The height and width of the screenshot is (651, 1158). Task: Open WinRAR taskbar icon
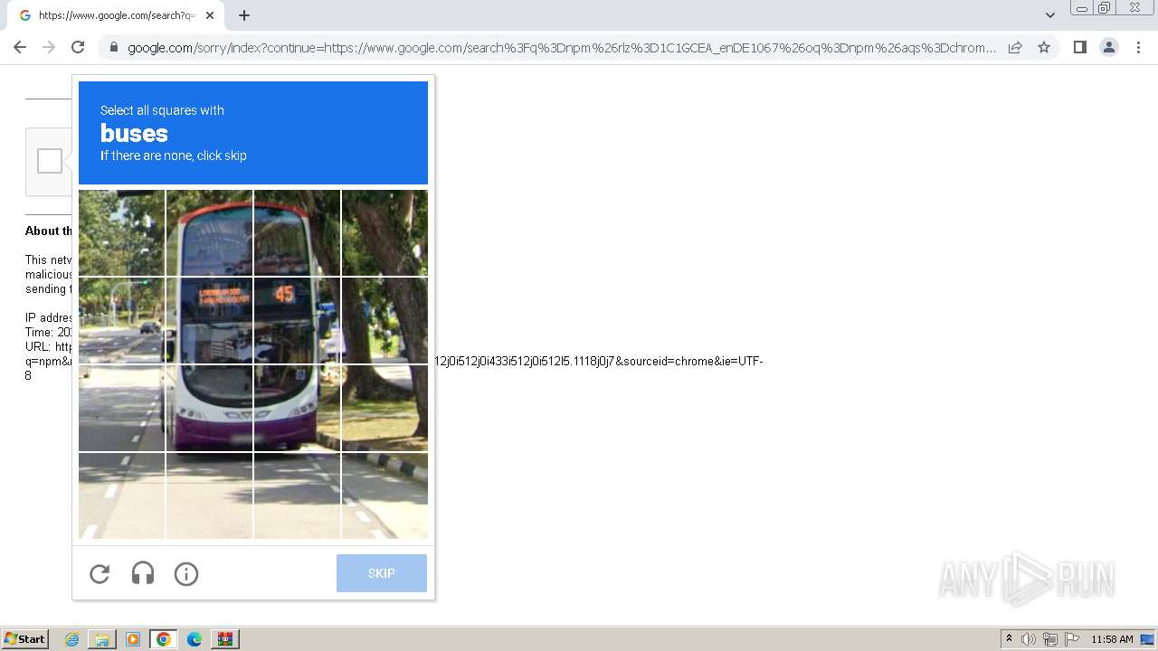tap(225, 639)
